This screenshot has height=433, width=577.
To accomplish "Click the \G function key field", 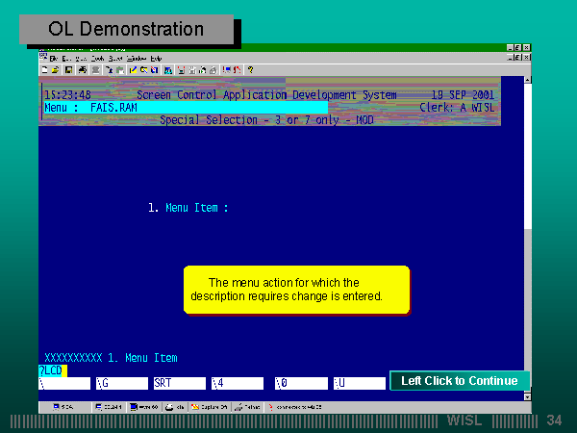I will (x=120, y=383).
